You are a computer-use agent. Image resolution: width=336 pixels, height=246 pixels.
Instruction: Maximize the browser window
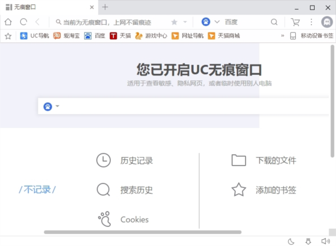point(312,8)
